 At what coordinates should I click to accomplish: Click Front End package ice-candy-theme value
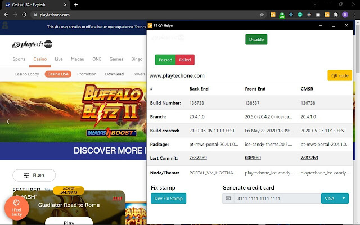coord(268,145)
